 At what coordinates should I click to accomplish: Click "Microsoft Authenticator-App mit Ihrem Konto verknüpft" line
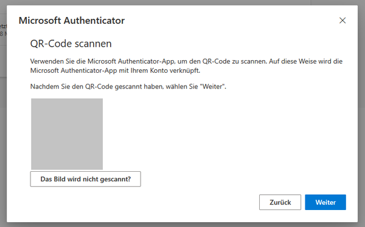[x=115, y=70]
